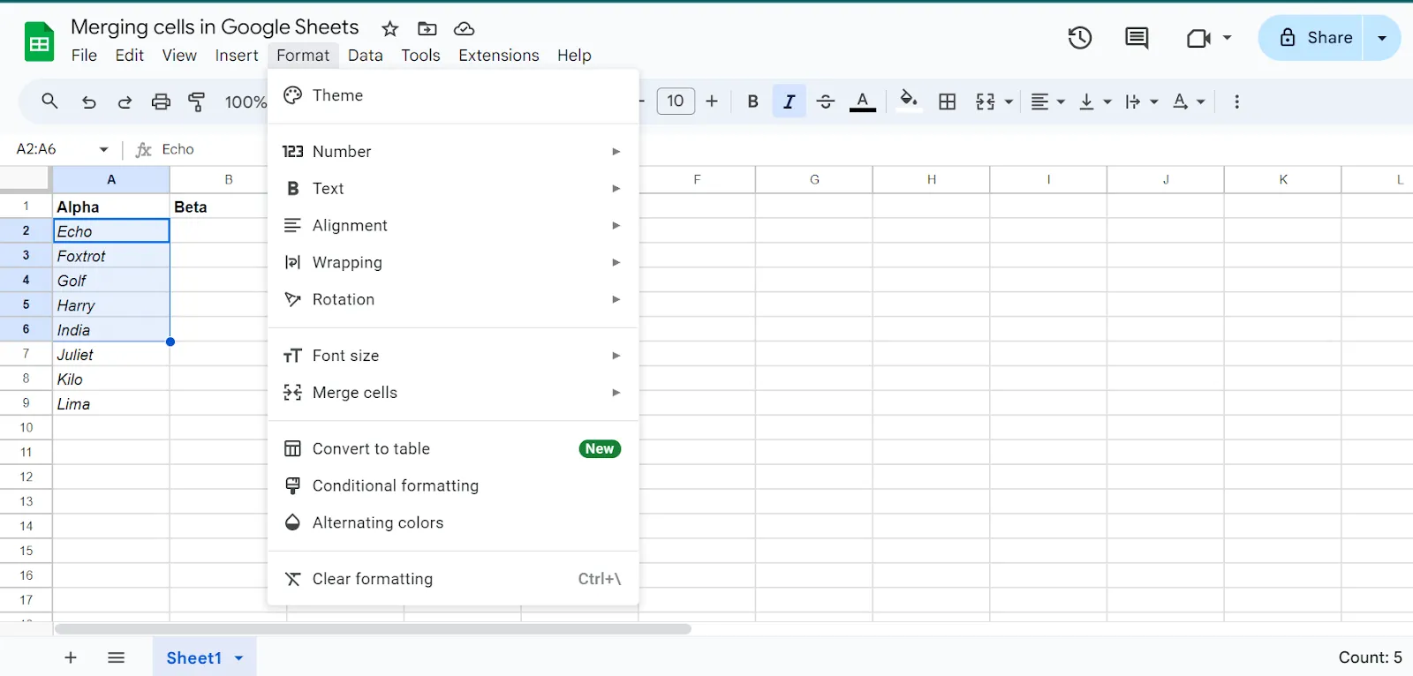Image resolution: width=1413 pixels, height=676 pixels.
Task: Open the more toolbar options menu
Action: tap(1236, 101)
